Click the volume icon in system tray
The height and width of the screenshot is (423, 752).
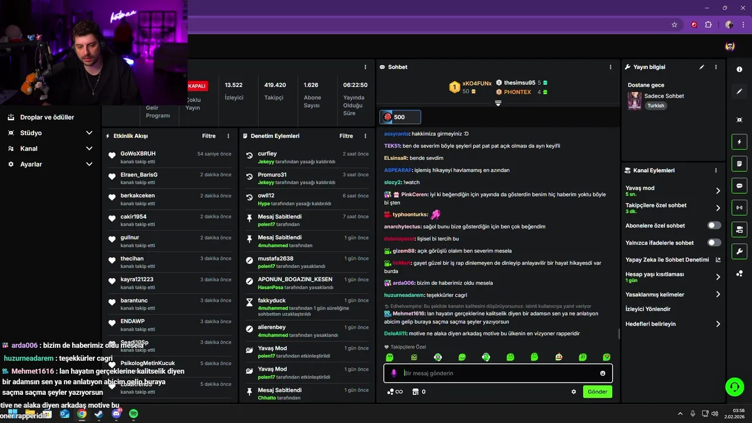(x=714, y=414)
